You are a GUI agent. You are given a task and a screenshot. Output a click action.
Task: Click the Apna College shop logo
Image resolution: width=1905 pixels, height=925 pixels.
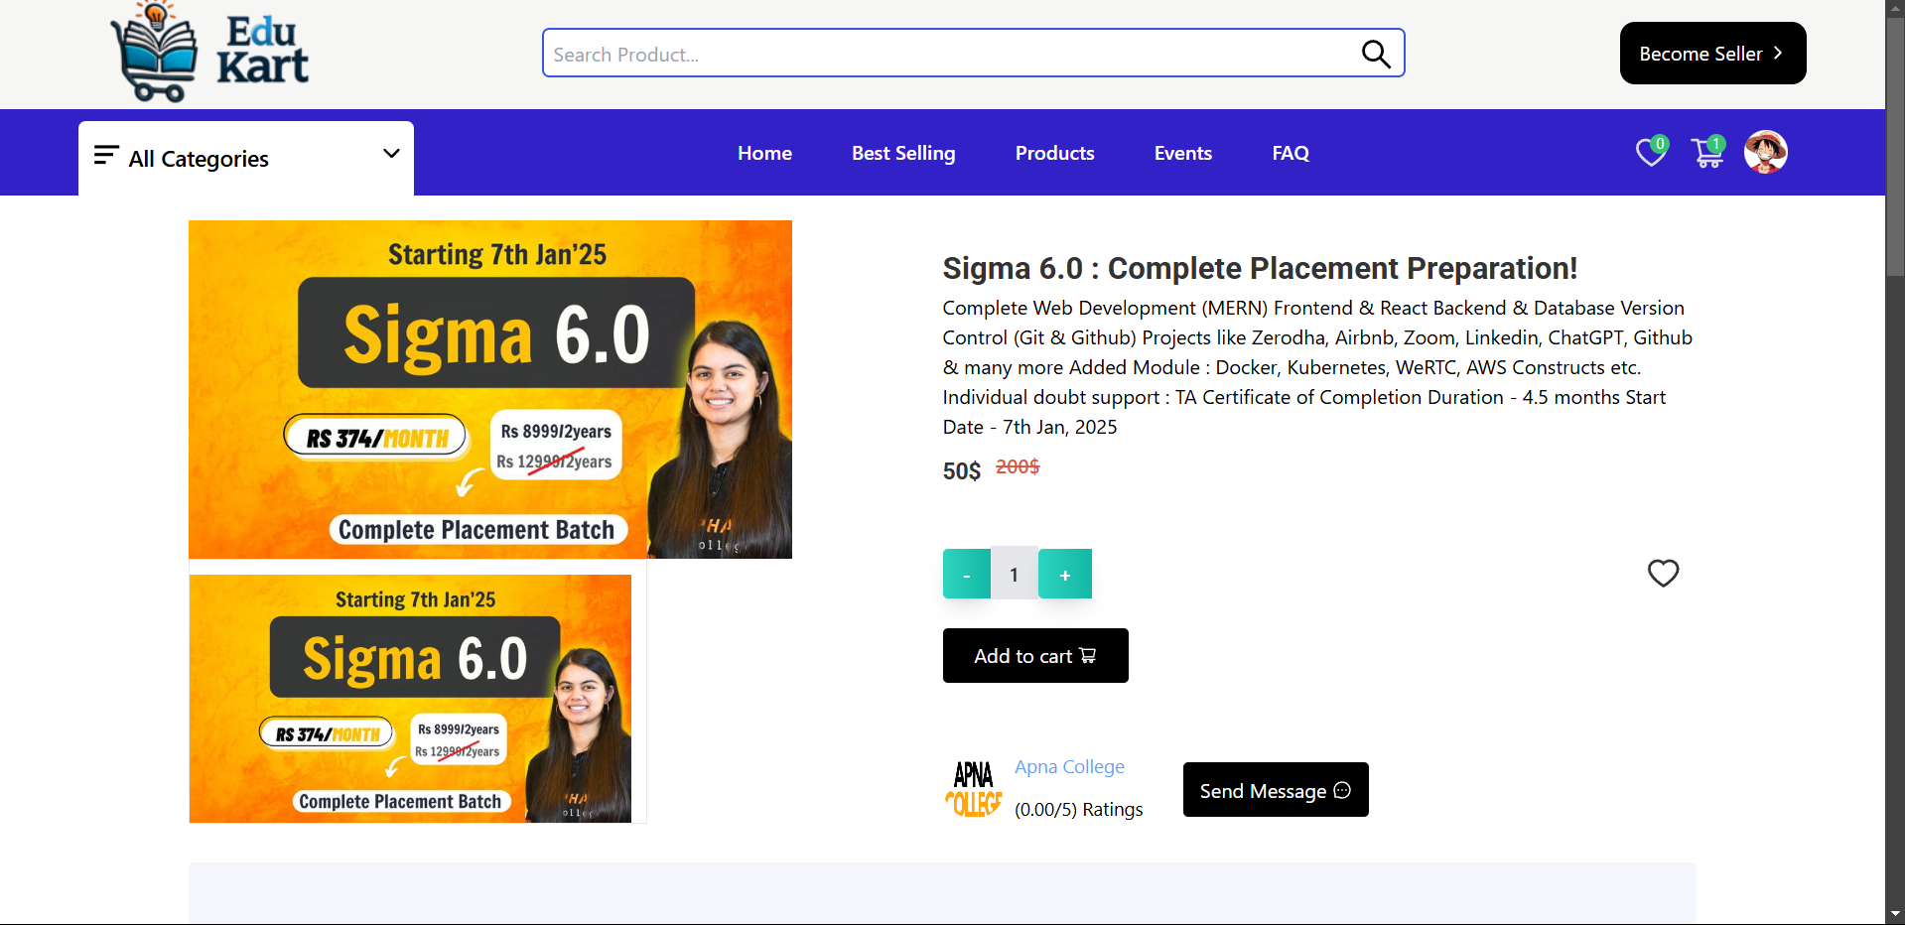973,789
